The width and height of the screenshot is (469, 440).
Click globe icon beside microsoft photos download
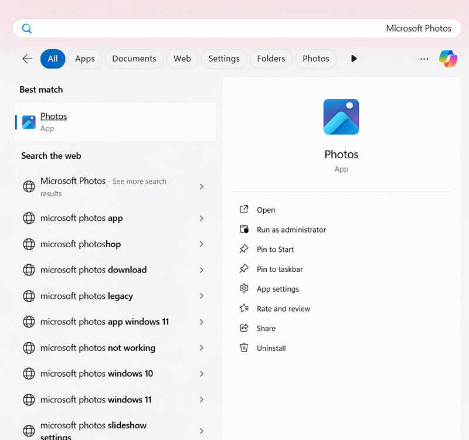click(x=29, y=270)
